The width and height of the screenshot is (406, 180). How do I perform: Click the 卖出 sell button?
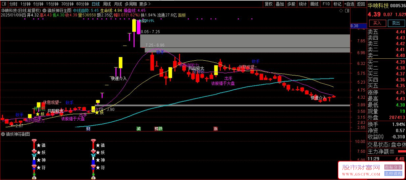coord(396,23)
